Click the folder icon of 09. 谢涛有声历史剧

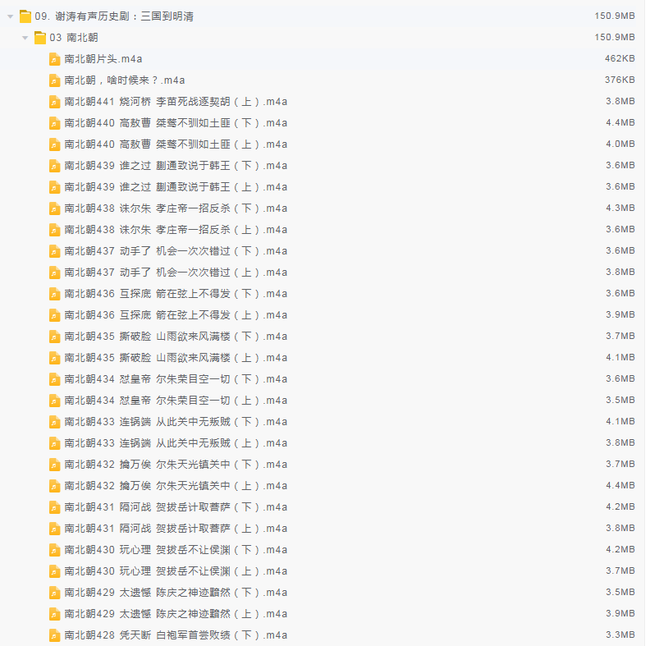click(x=25, y=16)
